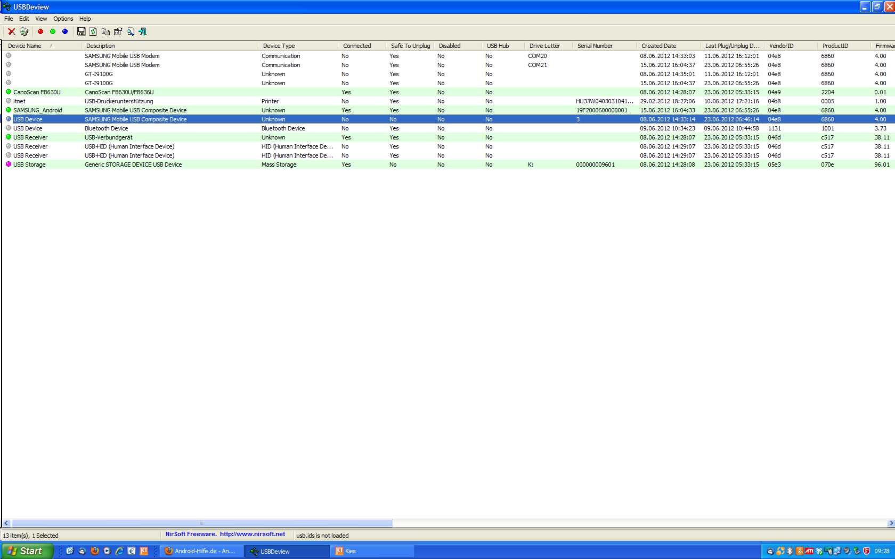Viewport: 895px width, 559px height.
Task: Click the USBDeview taskbar button
Action: (x=287, y=551)
